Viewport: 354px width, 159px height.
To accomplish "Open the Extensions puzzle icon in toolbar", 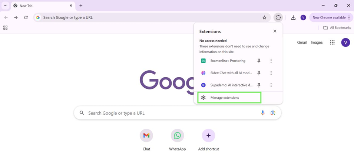I will click(x=278, y=17).
